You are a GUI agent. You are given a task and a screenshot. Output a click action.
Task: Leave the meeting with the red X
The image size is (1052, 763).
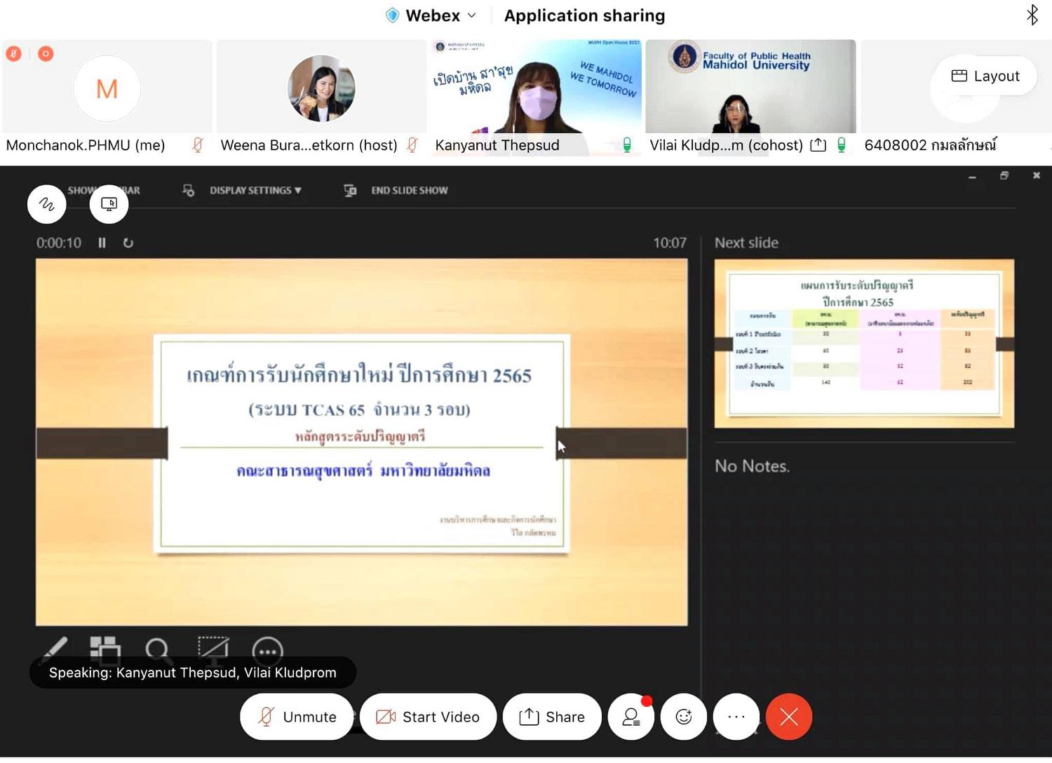789,717
